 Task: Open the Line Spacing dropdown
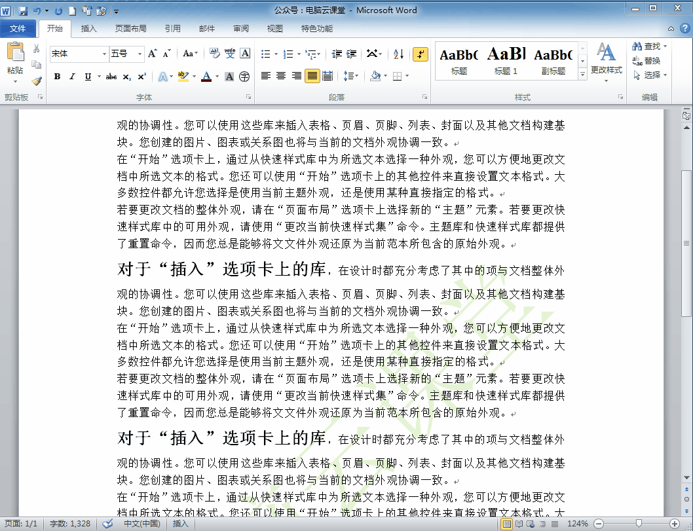click(x=351, y=76)
